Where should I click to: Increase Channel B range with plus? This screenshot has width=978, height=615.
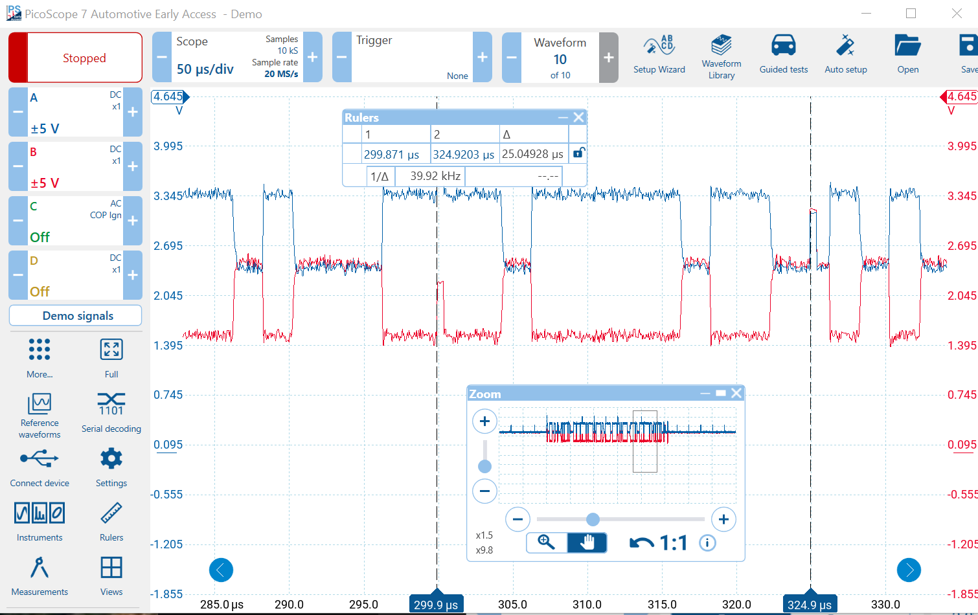click(133, 166)
